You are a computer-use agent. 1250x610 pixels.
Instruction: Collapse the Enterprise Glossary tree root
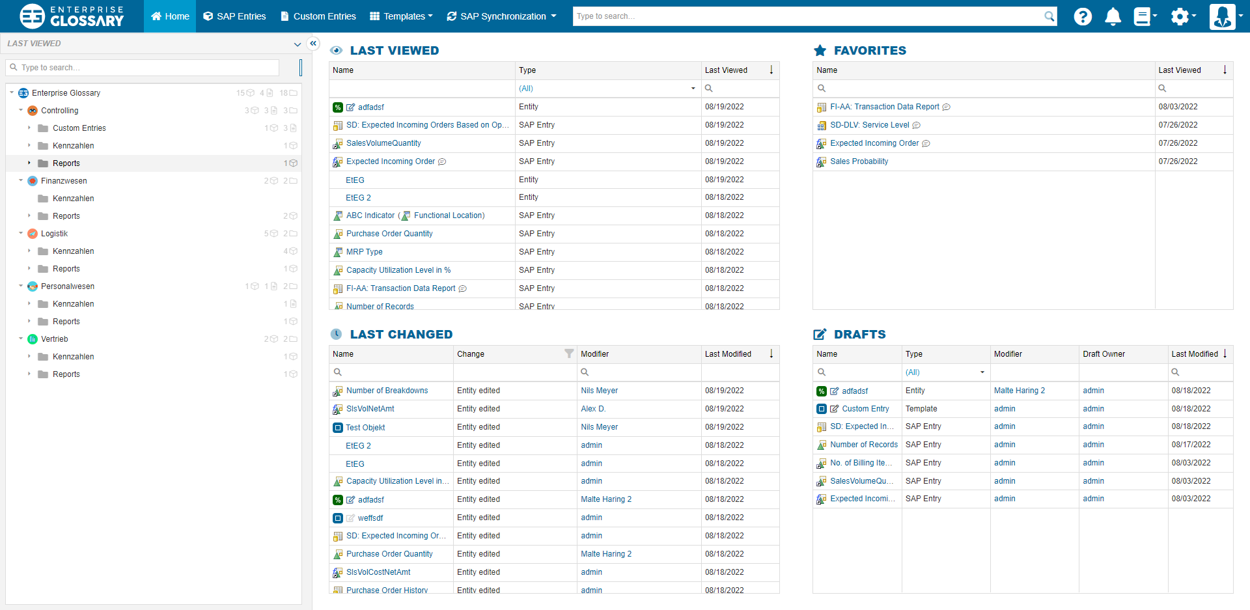point(12,93)
